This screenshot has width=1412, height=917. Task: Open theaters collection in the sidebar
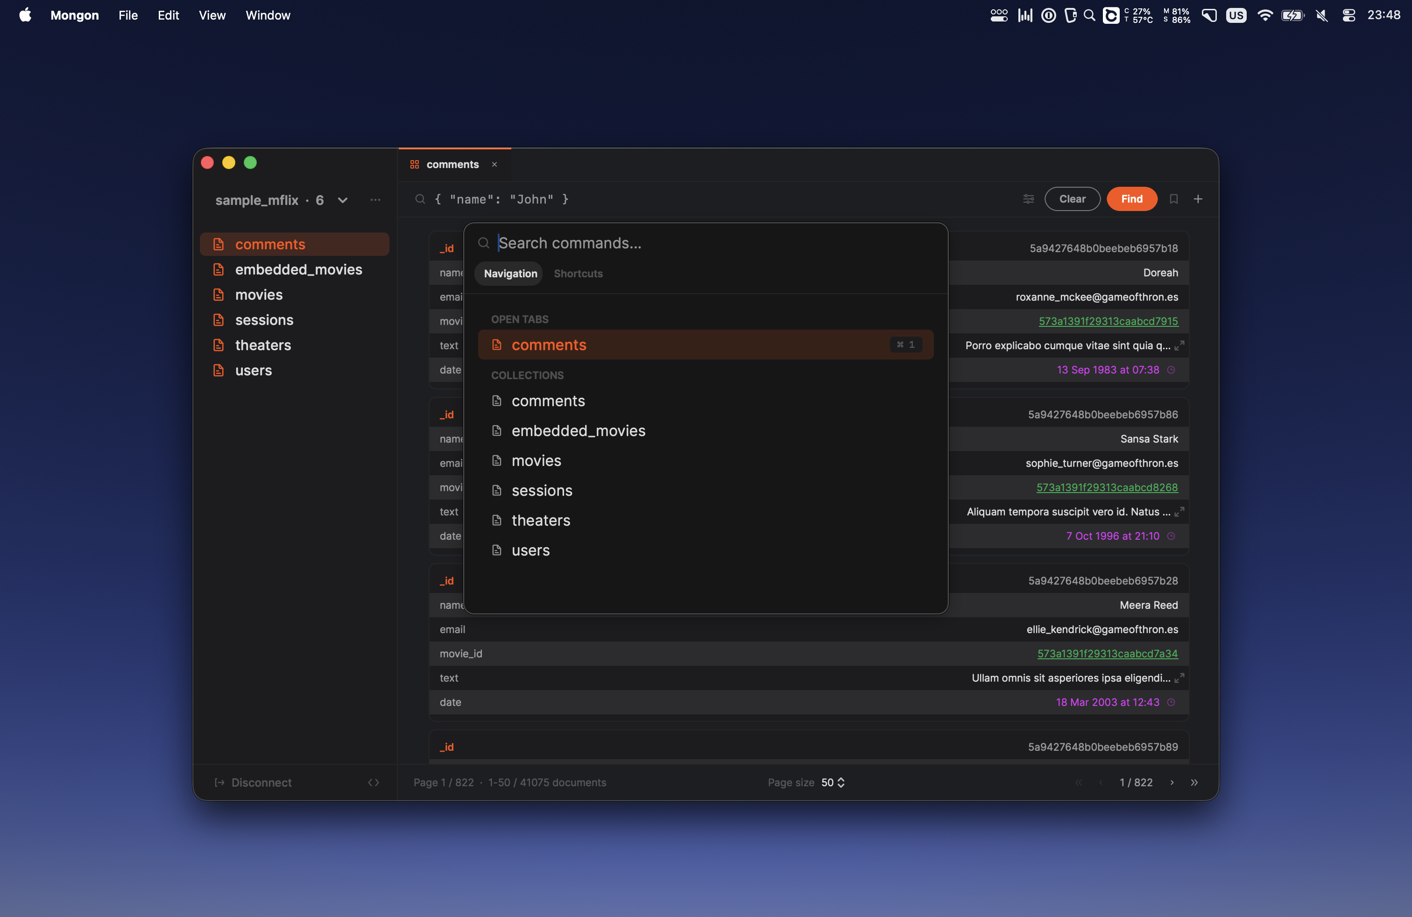[x=294, y=345]
